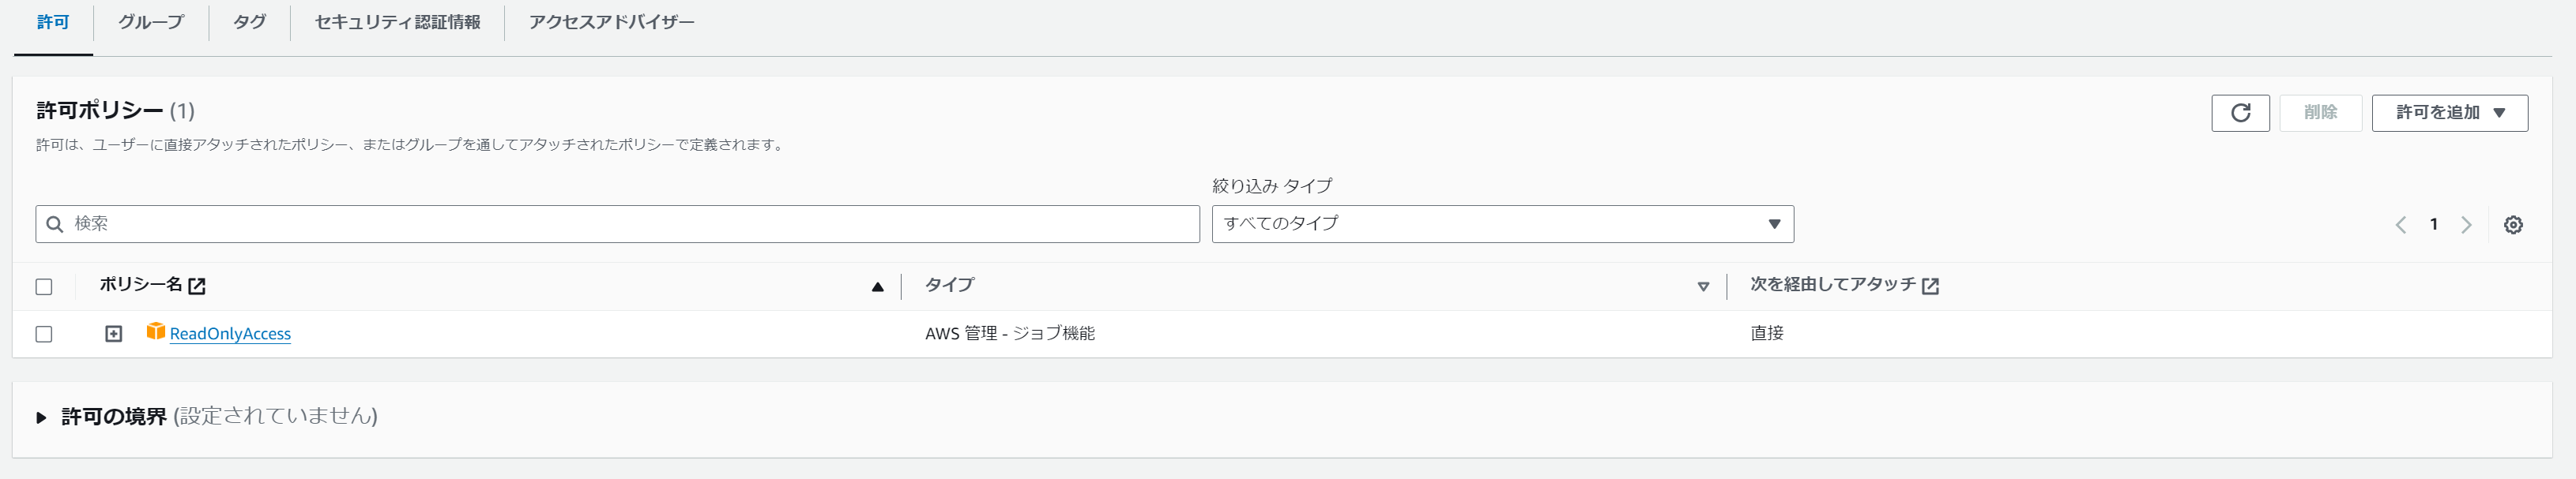Viewport: 2576px width, 479px height.
Task: Check the checkbox for the ReadOnlyAccess row
Action: pyautogui.click(x=44, y=335)
